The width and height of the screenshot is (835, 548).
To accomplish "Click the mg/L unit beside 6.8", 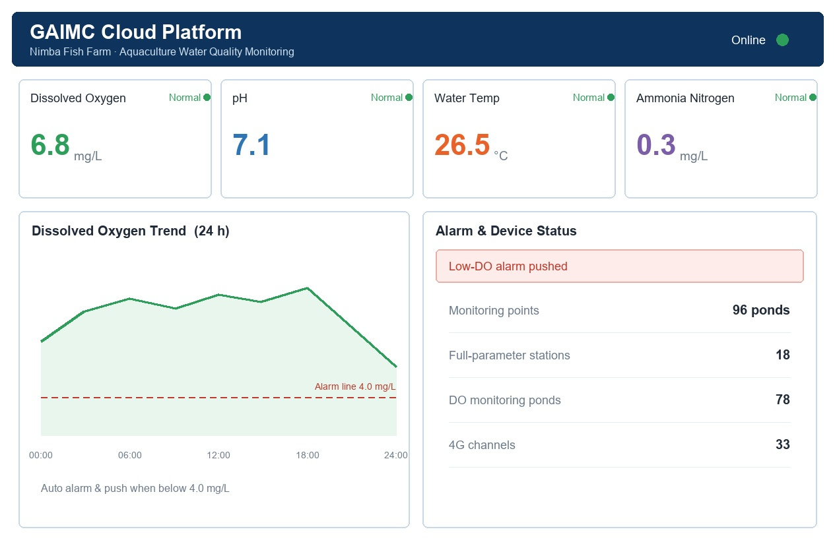I will pyautogui.click(x=88, y=156).
